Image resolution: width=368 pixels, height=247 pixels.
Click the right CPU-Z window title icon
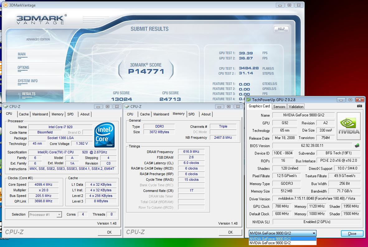pyautogui.click(x=127, y=106)
